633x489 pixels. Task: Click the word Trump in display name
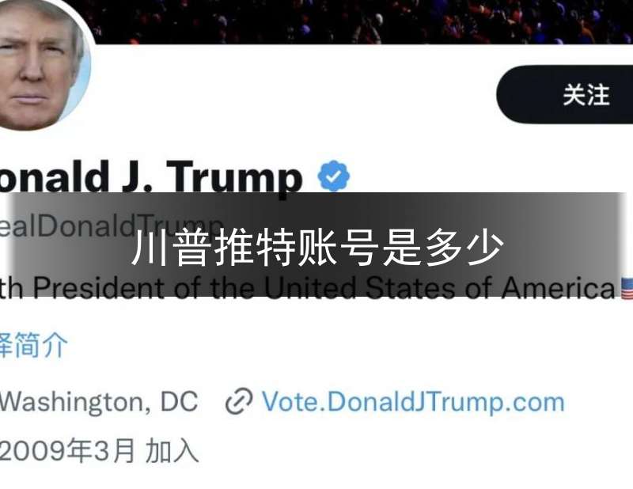(234, 178)
